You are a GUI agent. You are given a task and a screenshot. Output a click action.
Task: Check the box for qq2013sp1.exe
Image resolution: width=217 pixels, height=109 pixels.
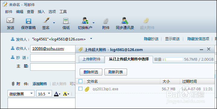[80, 89]
